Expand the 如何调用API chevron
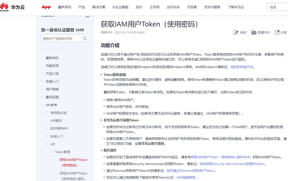Image resolution: width=288 pixels, height=181 pixels. point(47,128)
